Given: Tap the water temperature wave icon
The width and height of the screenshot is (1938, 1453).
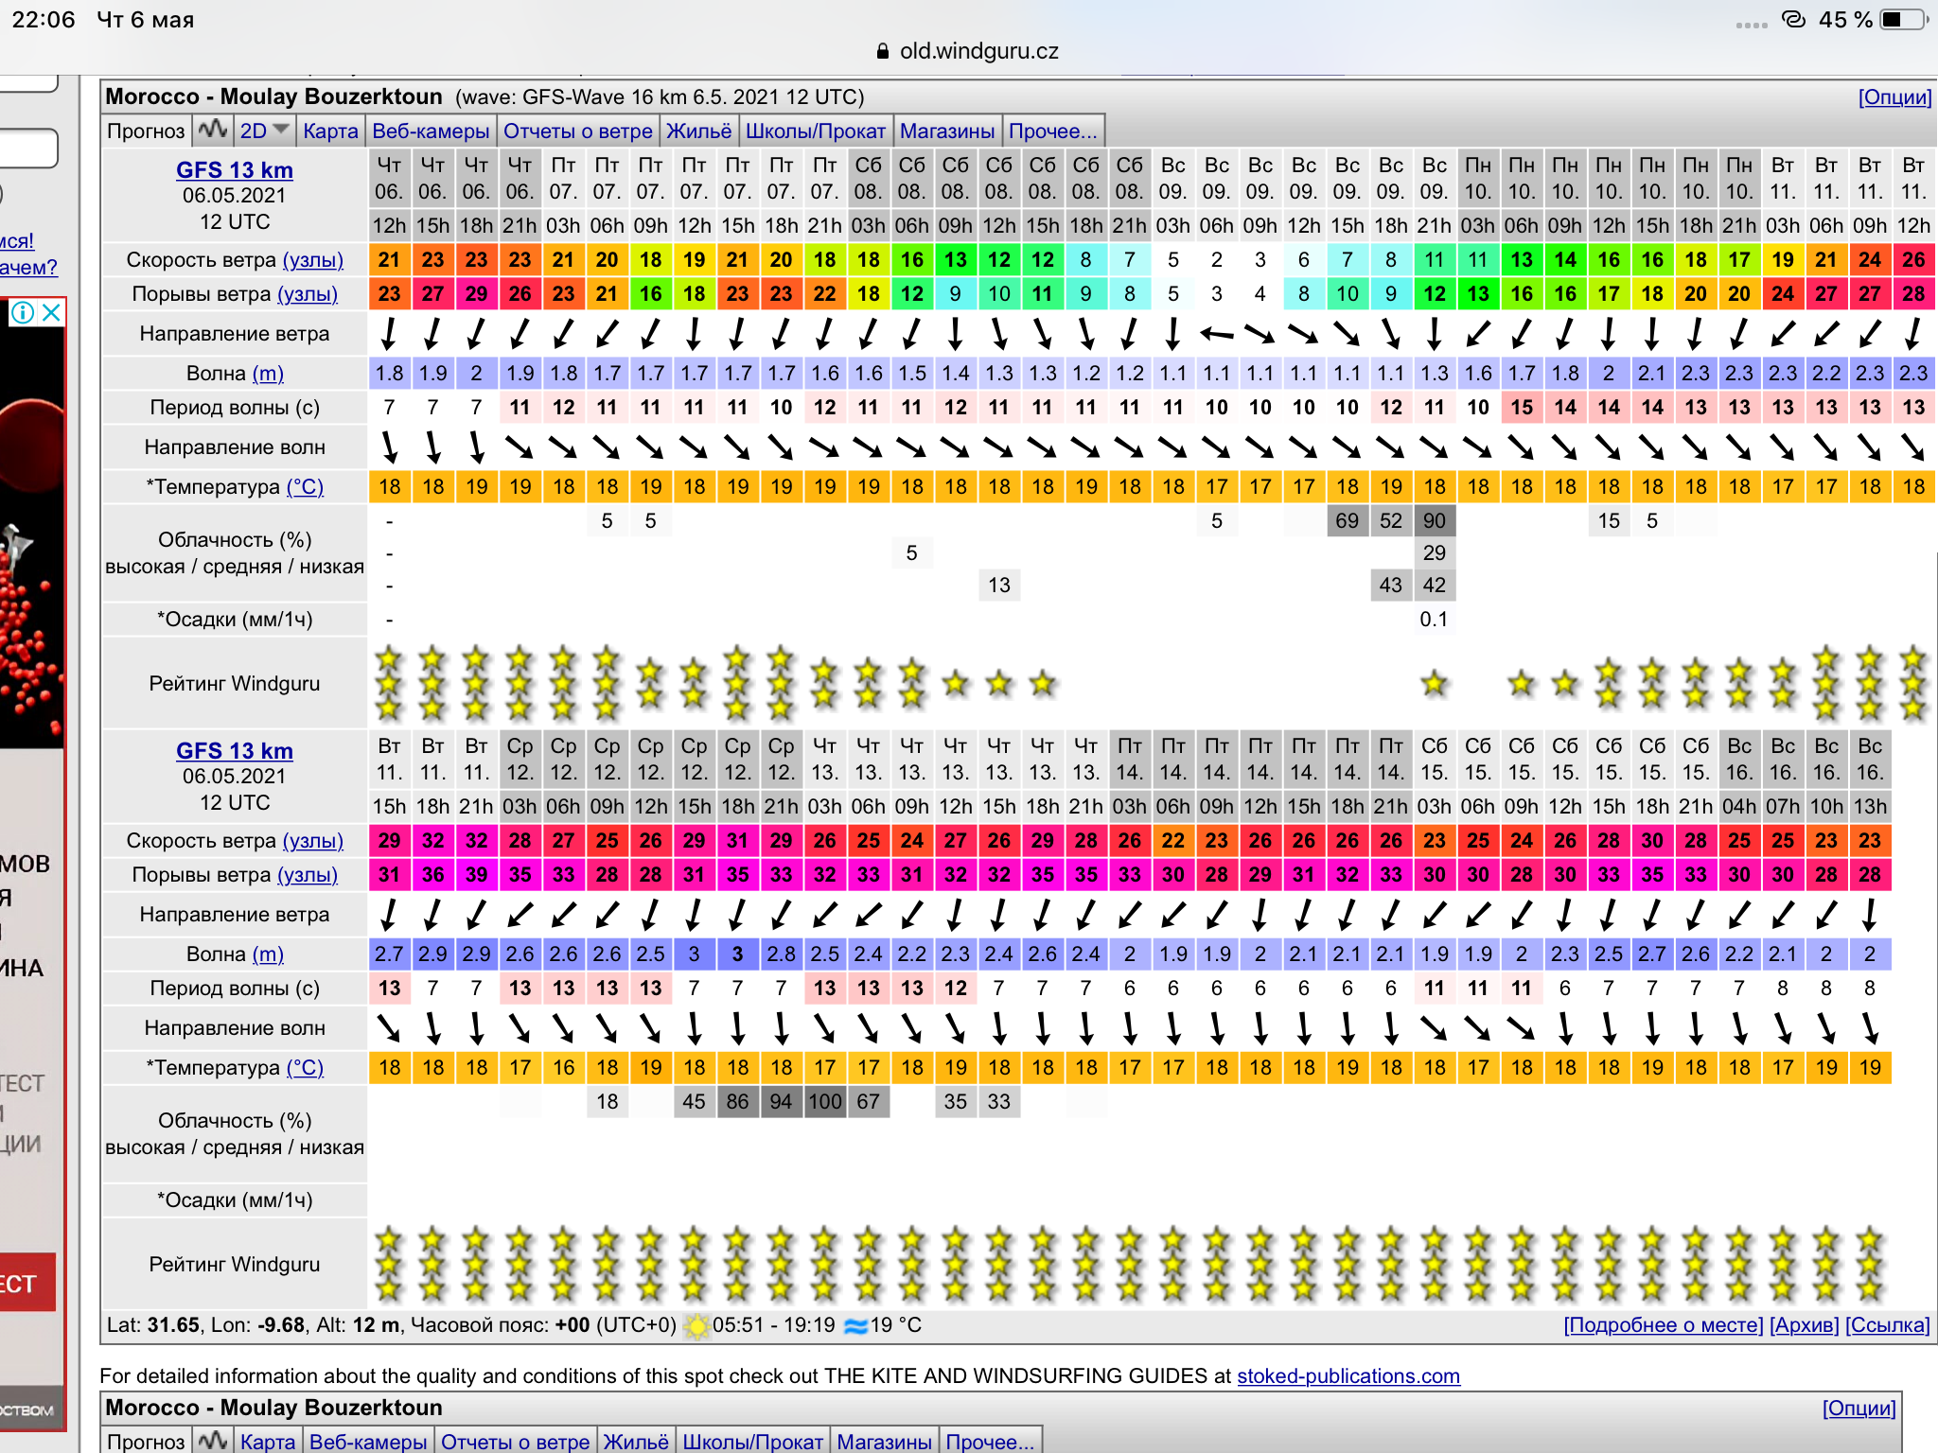Looking at the screenshot, I should [x=855, y=1325].
